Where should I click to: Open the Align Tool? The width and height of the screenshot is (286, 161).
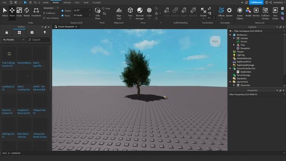[119, 13]
